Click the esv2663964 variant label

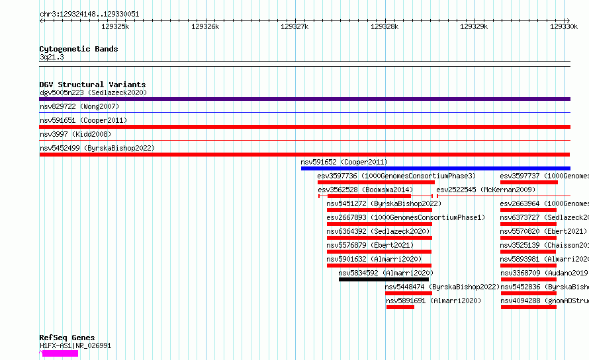click(x=544, y=203)
